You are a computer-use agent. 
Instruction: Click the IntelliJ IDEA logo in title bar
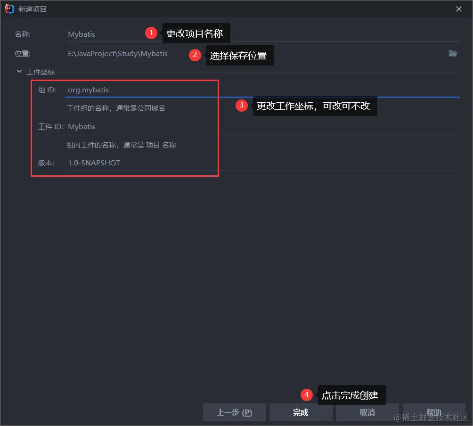[x=9, y=9]
